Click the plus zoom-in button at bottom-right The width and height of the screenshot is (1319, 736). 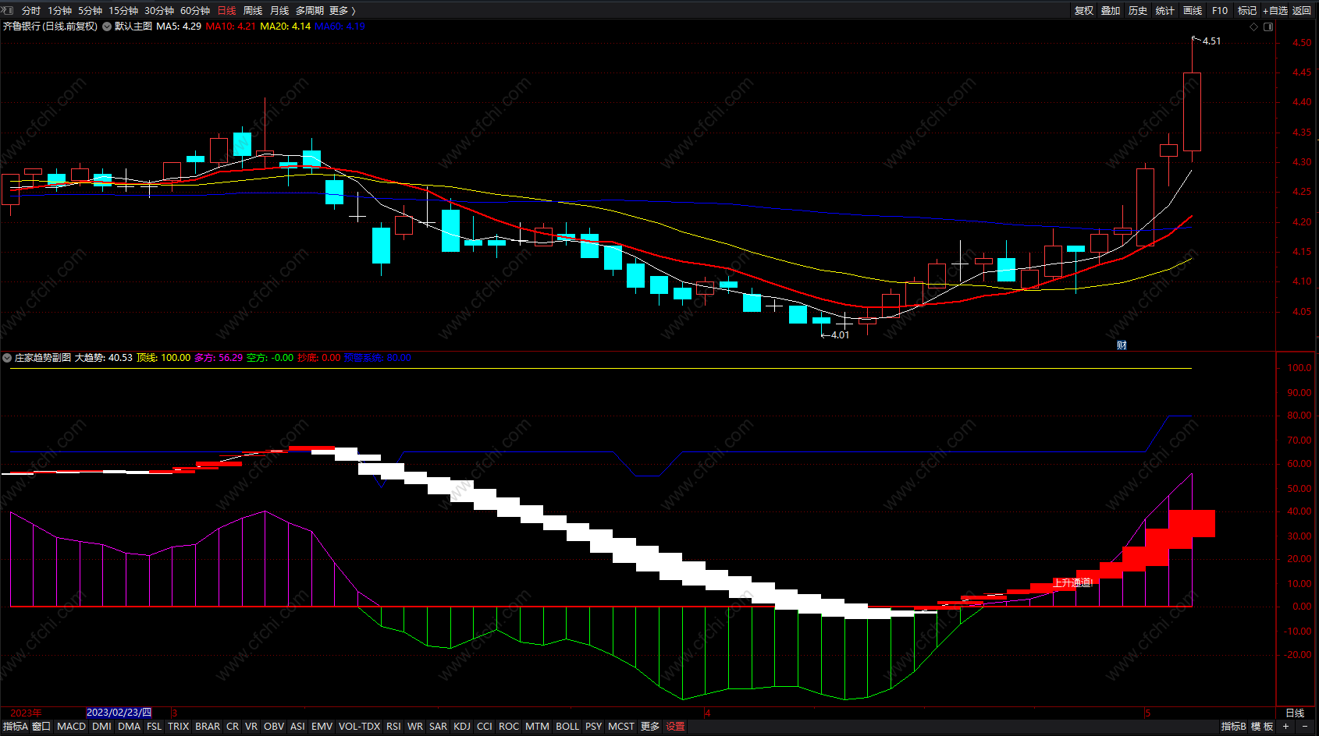pos(1285,726)
